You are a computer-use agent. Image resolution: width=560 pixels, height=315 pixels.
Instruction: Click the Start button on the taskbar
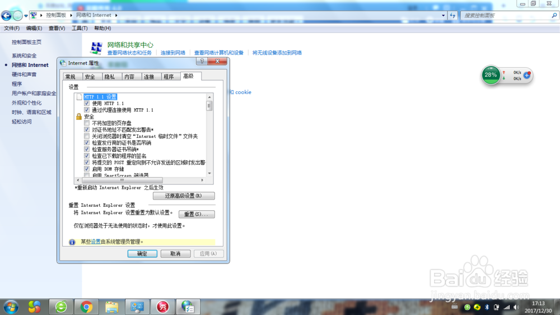(11, 307)
